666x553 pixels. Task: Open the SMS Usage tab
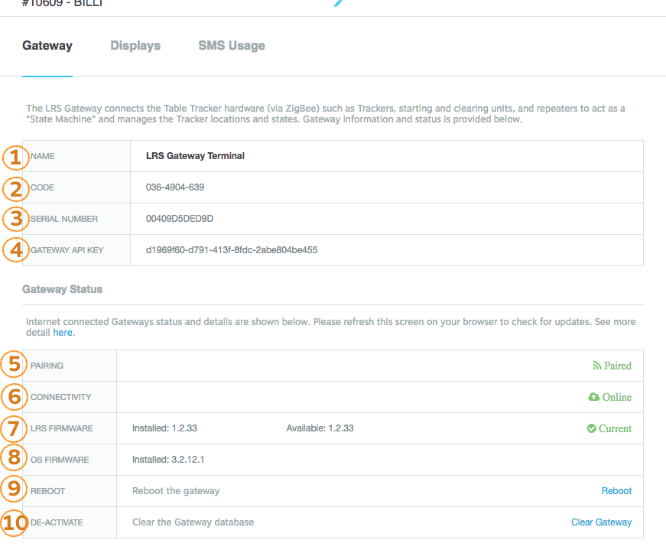click(x=232, y=45)
